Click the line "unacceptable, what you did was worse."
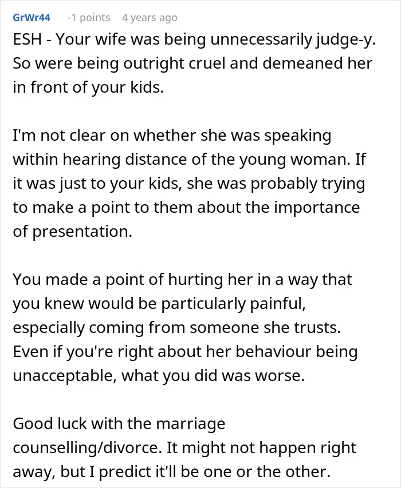This screenshot has width=401, height=488. pyautogui.click(x=159, y=376)
